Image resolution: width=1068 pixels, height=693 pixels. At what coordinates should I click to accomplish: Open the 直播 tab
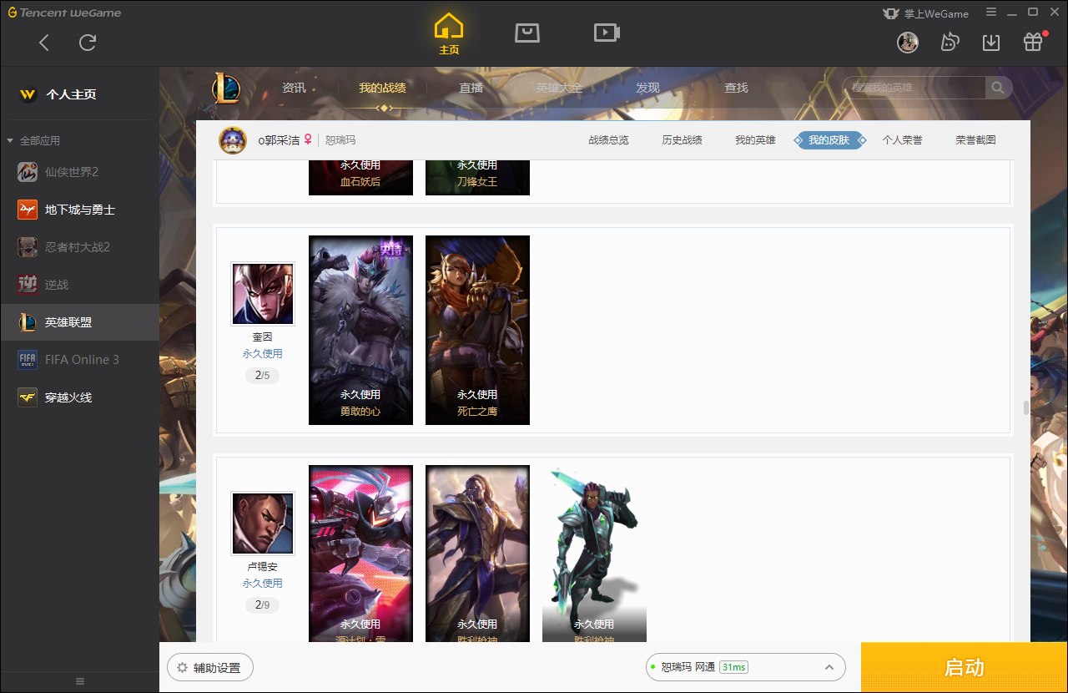click(x=471, y=88)
